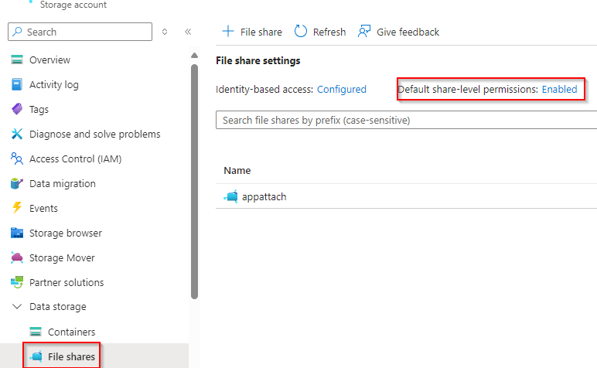Click the Events lightning bolt icon
Viewport: 597px width, 368px height.
17,209
